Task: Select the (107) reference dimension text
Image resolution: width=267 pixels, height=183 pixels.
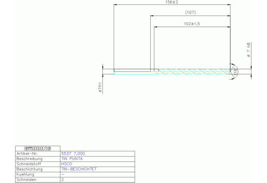Action: coord(190,13)
